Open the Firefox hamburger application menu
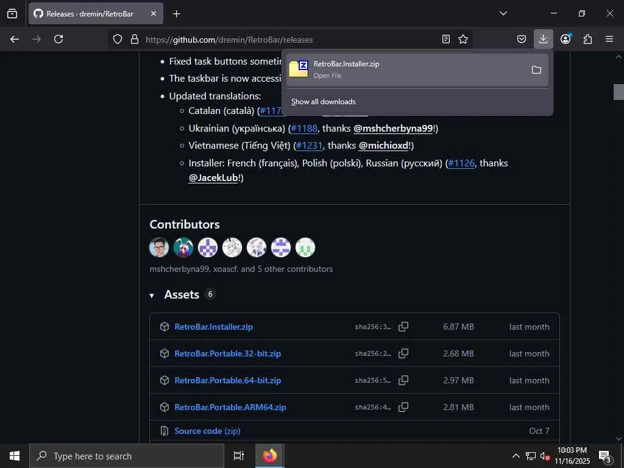Image resolution: width=624 pixels, height=468 pixels. (x=609, y=39)
